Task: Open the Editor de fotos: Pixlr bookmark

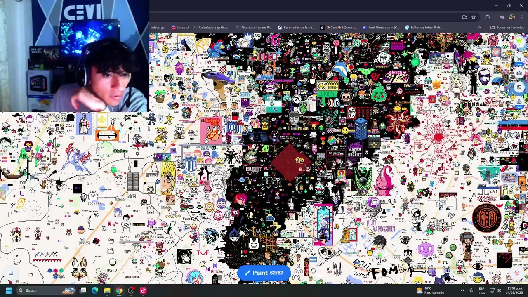Action: 424,28
